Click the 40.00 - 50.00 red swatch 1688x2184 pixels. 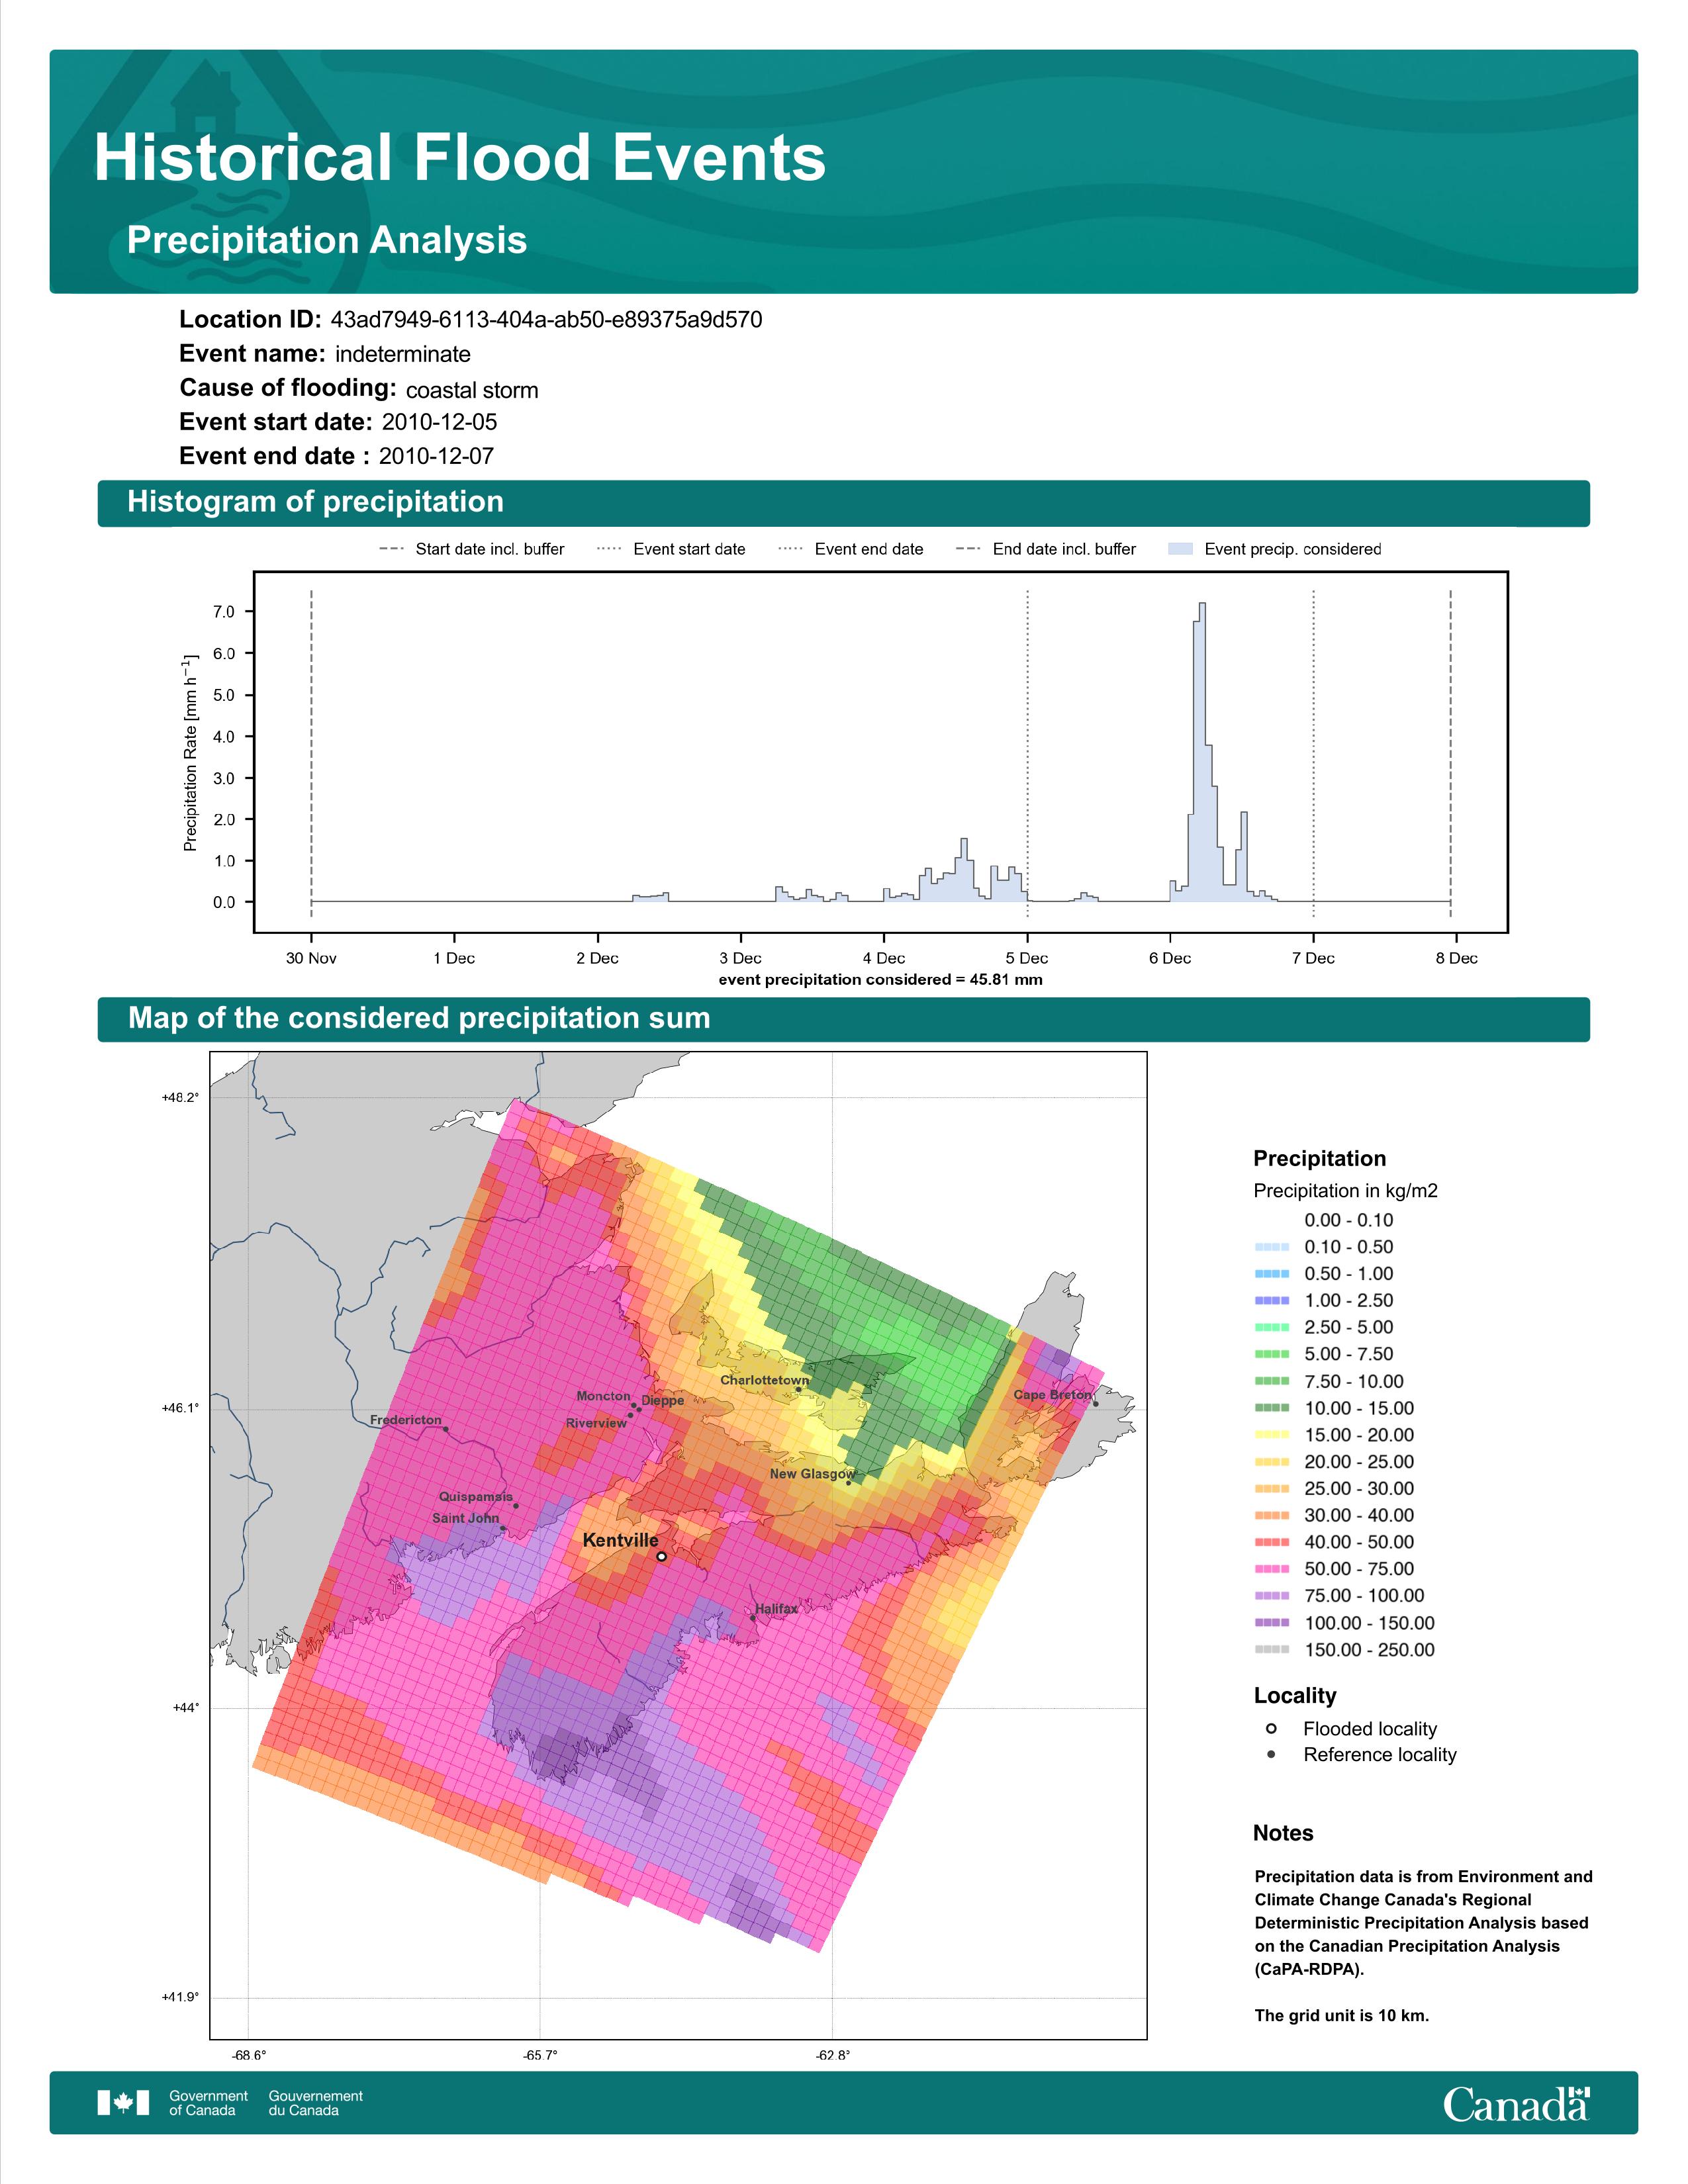tap(1272, 1542)
